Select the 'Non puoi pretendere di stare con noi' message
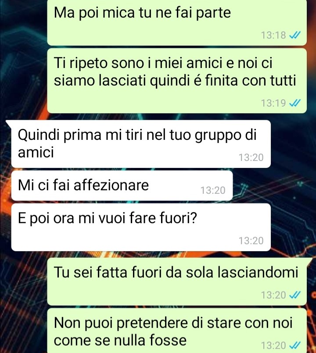This screenshot has width=316, height=353. point(177,331)
